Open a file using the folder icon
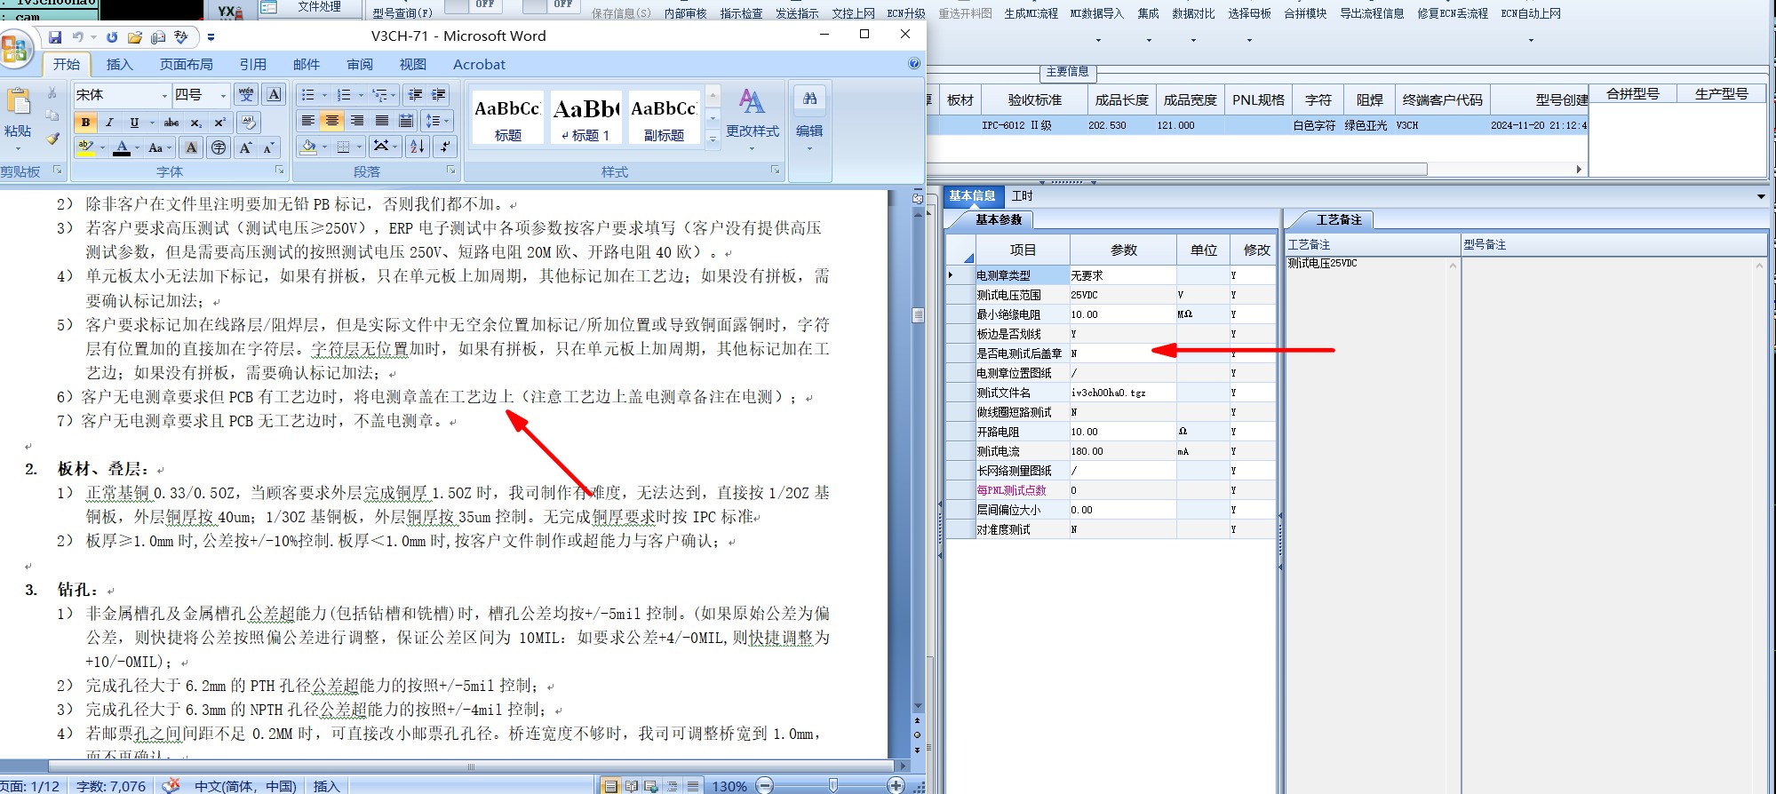Viewport: 1776px width, 794px height. coord(135,37)
